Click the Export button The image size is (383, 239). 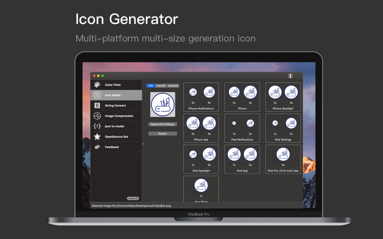point(163,134)
